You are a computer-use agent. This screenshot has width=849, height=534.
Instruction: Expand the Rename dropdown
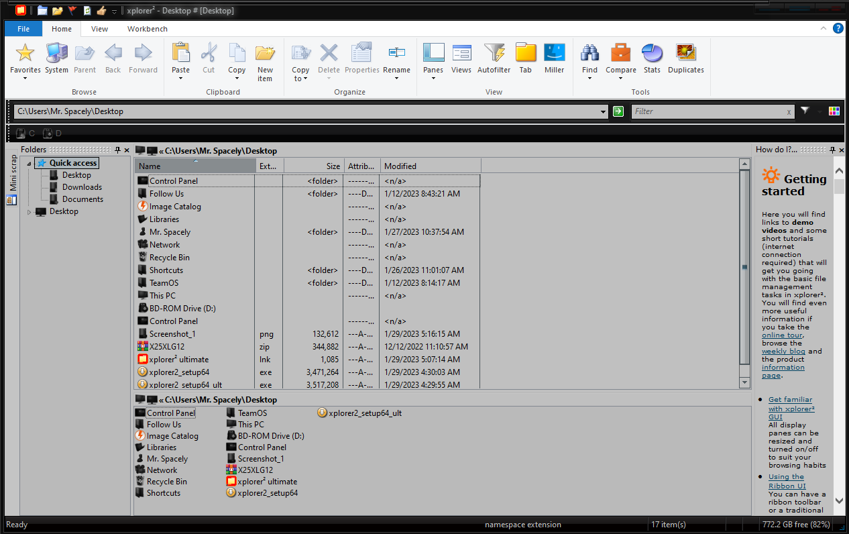point(396,78)
